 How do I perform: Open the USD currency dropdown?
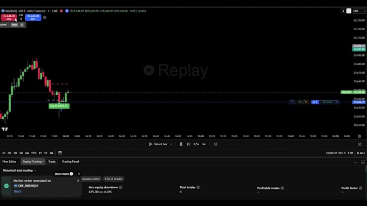(358, 11)
